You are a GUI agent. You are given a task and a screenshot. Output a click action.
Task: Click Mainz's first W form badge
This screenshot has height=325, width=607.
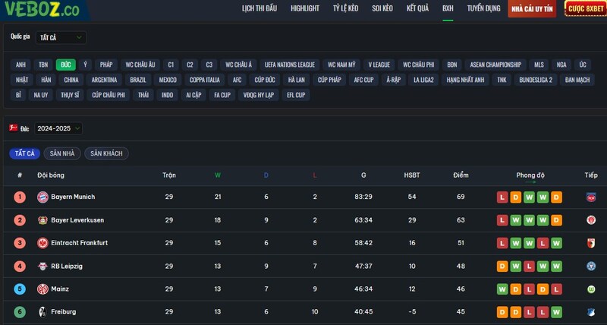coord(502,289)
